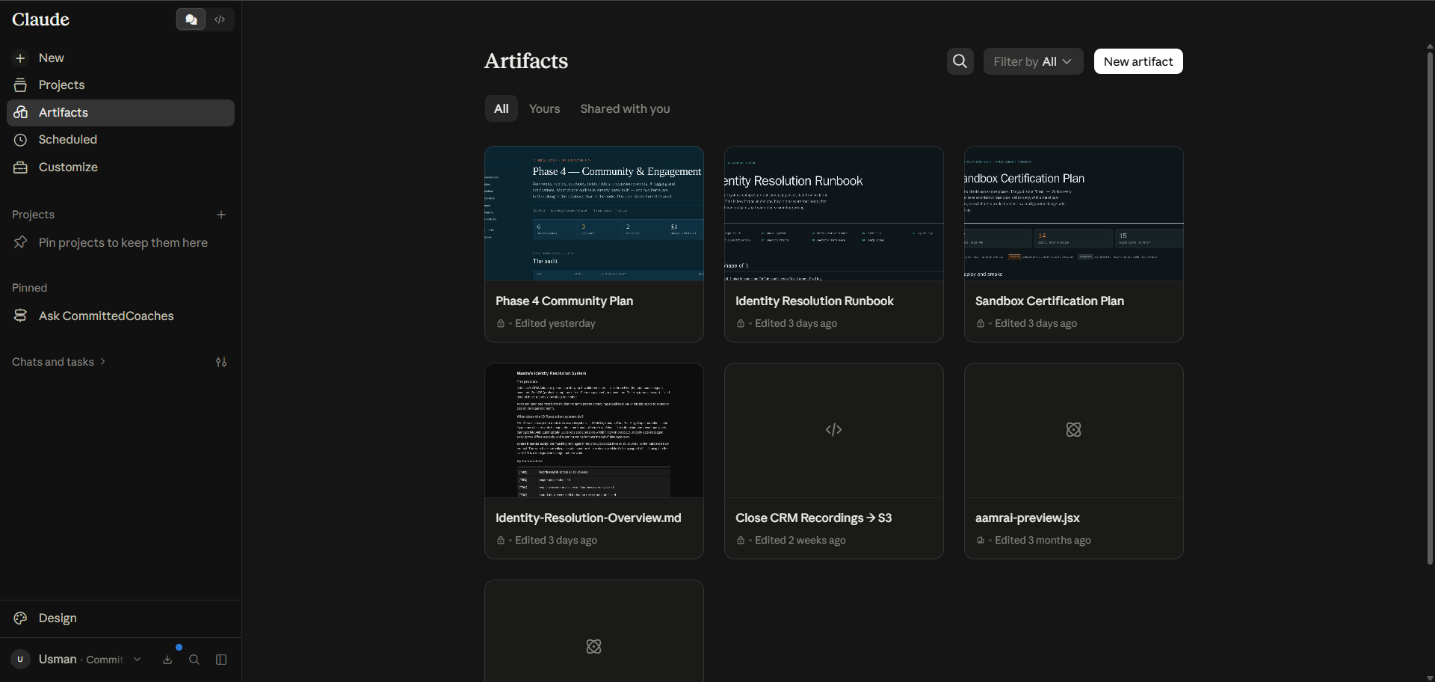Screen dimensions: 1435x682
Task: Click the New artifact button
Action: [1138, 61]
